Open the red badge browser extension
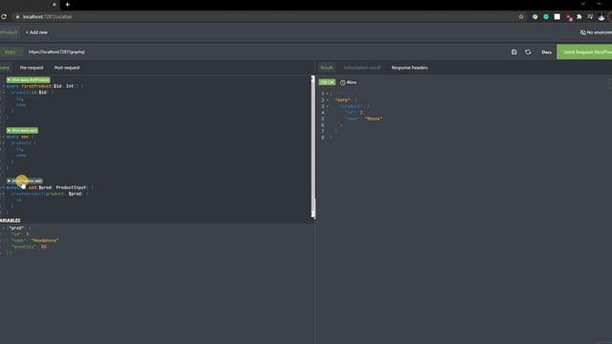The width and height of the screenshot is (612, 344). point(569,17)
